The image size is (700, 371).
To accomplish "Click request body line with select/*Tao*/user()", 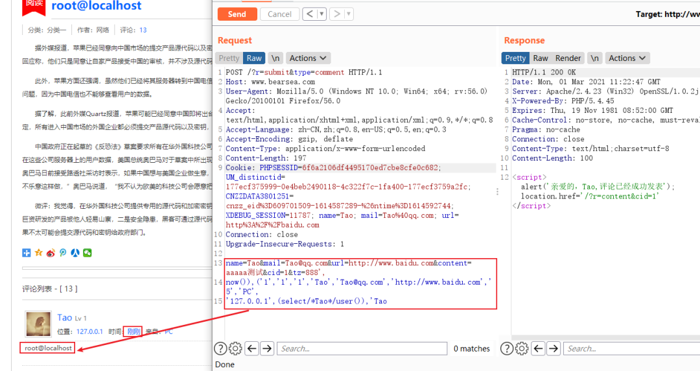I will (x=306, y=301).
